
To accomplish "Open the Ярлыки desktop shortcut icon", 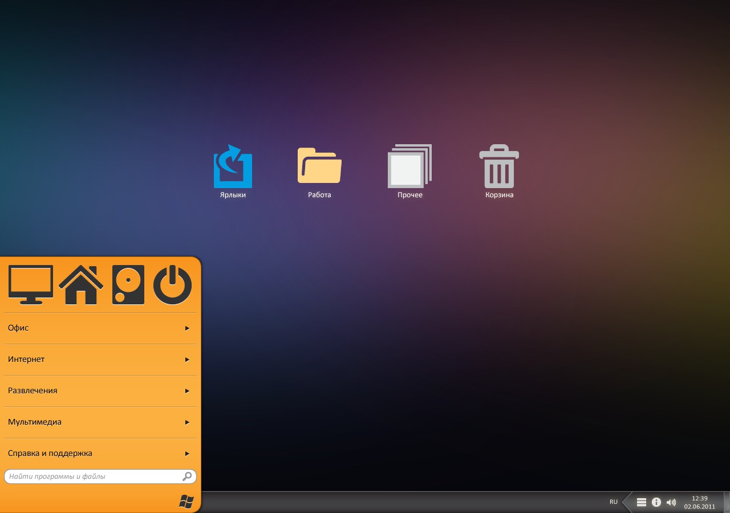I will click(x=233, y=166).
